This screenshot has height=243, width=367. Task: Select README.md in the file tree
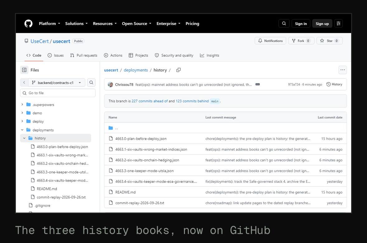(x=47, y=189)
